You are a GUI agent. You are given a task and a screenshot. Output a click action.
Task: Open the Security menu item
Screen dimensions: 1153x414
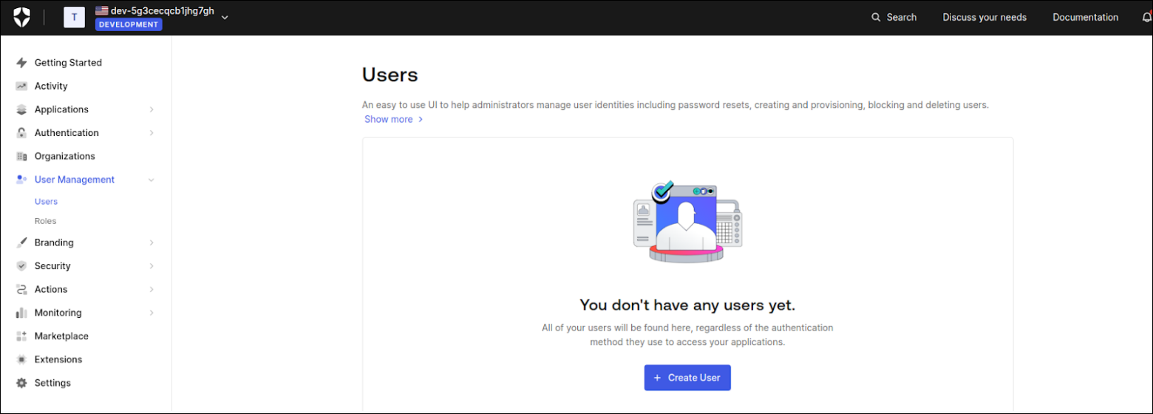click(52, 266)
